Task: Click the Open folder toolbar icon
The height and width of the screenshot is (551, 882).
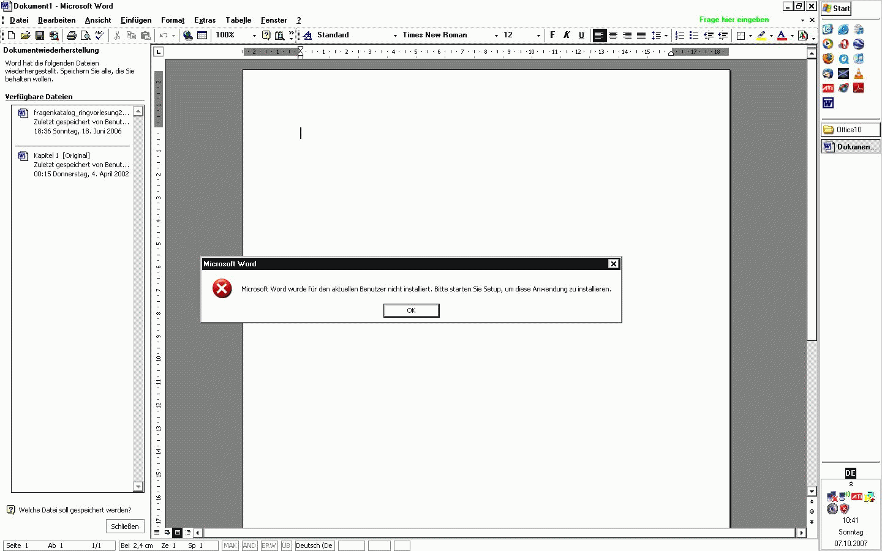Action: pos(25,36)
